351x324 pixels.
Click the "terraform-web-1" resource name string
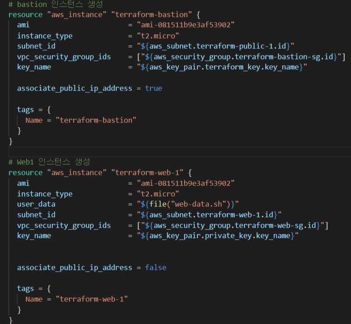[x=147, y=173]
